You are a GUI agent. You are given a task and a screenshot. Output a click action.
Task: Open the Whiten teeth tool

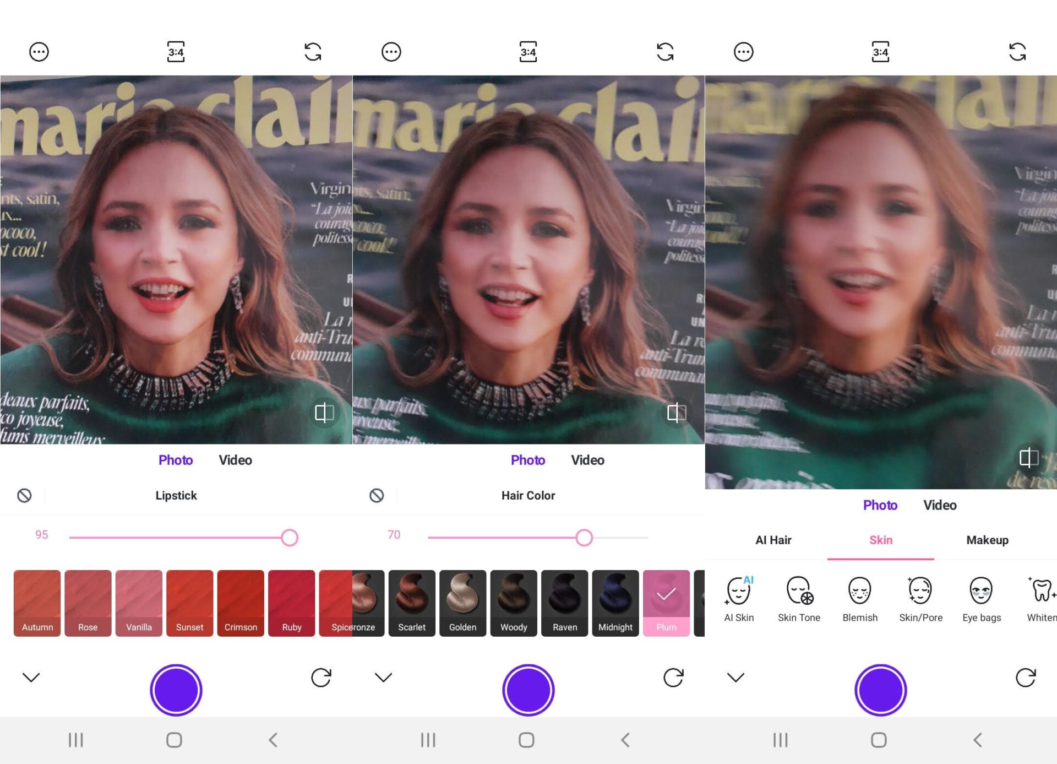(x=1042, y=599)
